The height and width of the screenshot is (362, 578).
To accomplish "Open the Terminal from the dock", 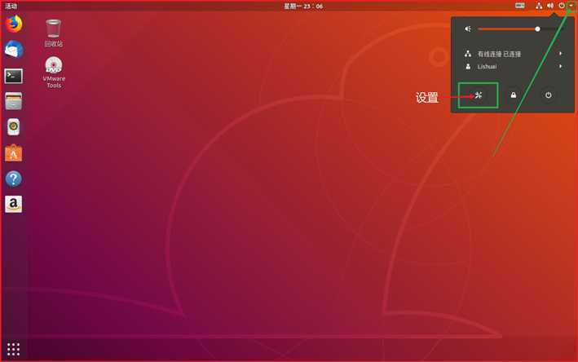I will coord(14,76).
